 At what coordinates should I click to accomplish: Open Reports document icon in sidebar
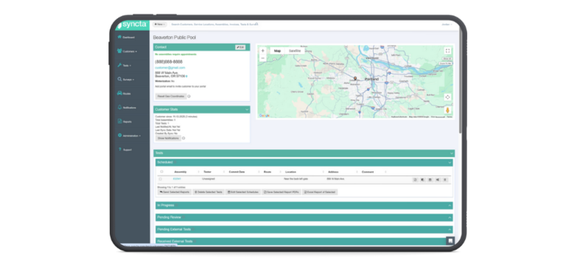[x=119, y=121]
